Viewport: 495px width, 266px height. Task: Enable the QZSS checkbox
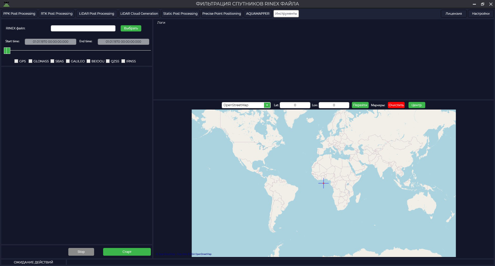108,61
